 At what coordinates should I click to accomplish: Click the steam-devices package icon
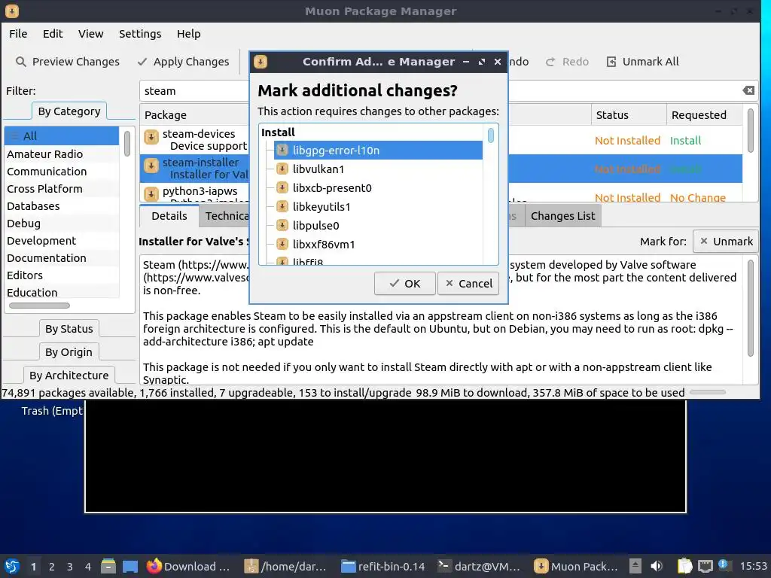coord(151,137)
